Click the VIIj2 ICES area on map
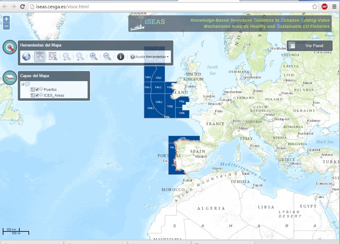The height and width of the screenshot is (244, 340). (170, 106)
